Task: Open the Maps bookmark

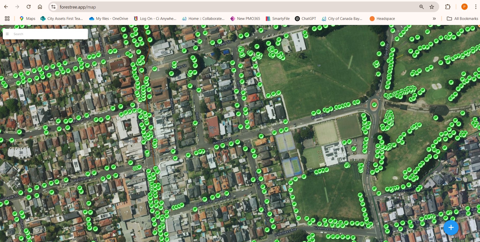Action: coord(27,18)
